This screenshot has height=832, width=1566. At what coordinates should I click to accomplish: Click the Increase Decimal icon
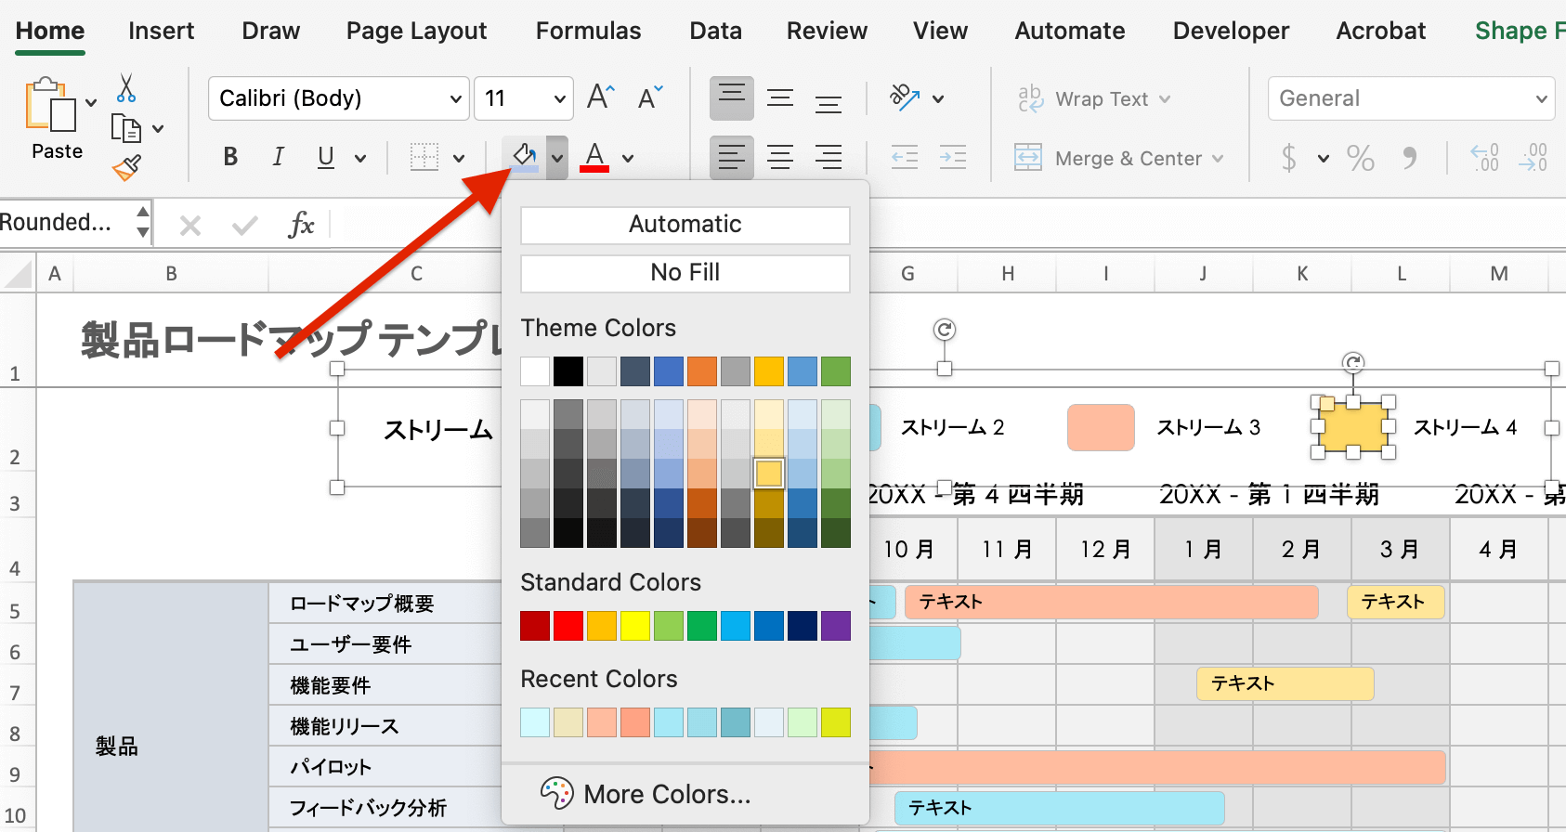[x=1484, y=157]
